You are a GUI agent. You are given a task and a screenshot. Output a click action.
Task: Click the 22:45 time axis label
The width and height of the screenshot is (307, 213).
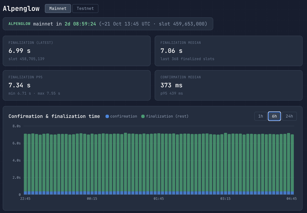pyautogui.click(x=25, y=199)
